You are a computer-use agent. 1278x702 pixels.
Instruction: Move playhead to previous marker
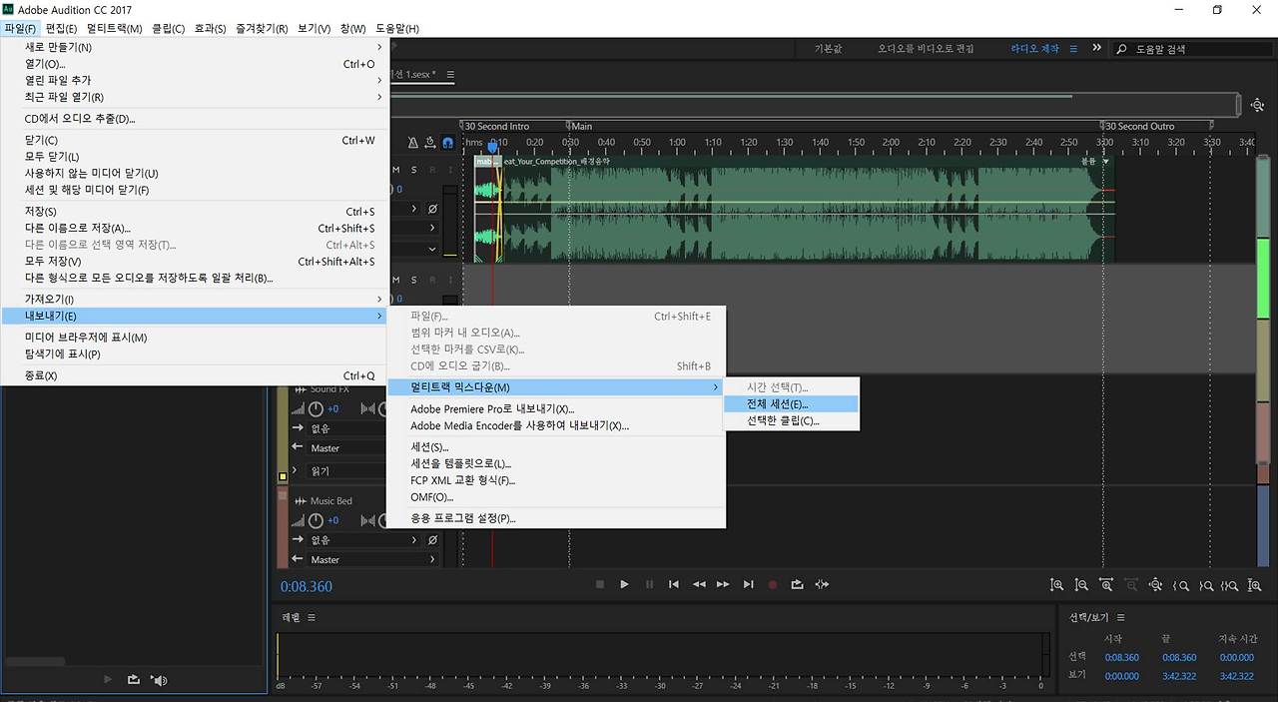pyautogui.click(x=674, y=584)
